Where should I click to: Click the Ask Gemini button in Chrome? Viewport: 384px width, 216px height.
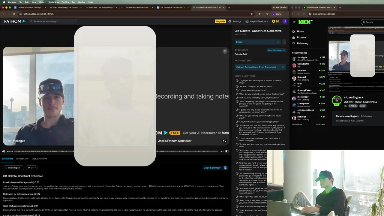pos(280,7)
